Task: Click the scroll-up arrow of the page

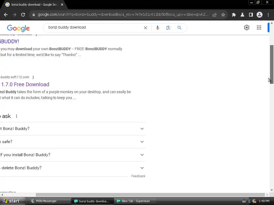Action: 272,23
